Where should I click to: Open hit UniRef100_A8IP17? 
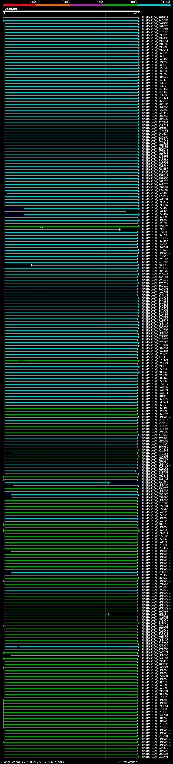pos(155,18)
